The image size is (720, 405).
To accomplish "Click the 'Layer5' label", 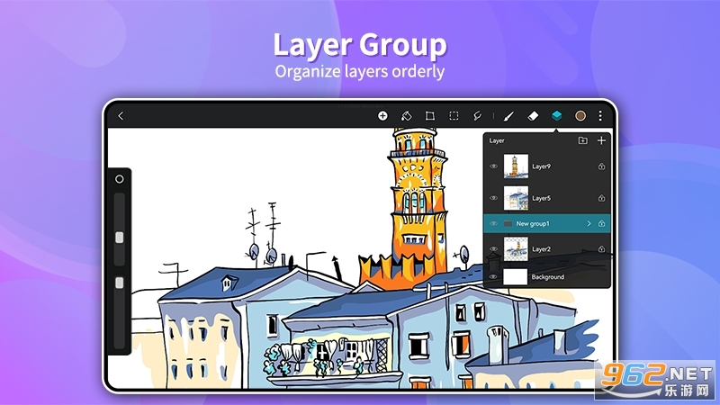I will (x=541, y=198).
